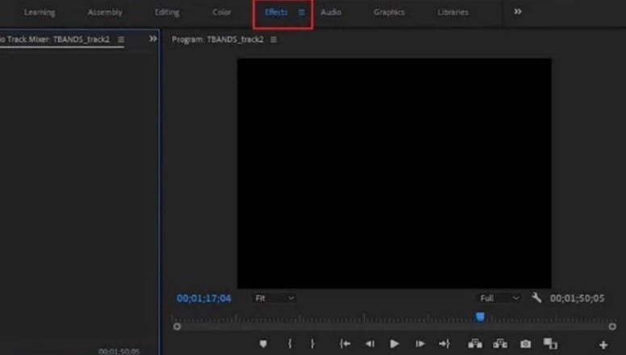This screenshot has height=355, width=626.
Task: Open the wrench settings menu
Action: 536,298
